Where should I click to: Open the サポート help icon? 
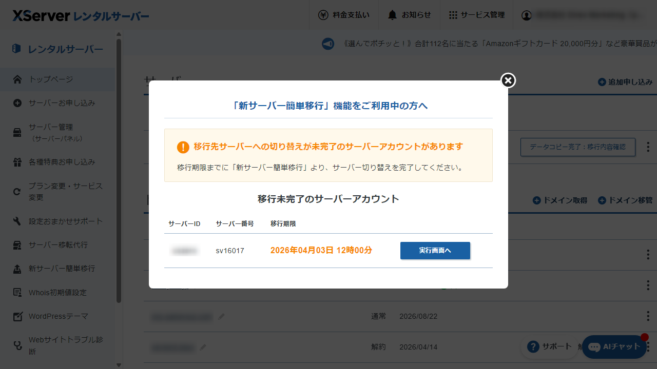point(533,346)
